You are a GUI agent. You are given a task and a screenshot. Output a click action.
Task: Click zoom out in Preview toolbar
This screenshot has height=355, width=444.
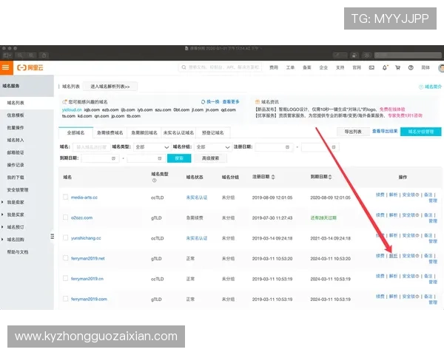pyautogui.click(x=20, y=55)
